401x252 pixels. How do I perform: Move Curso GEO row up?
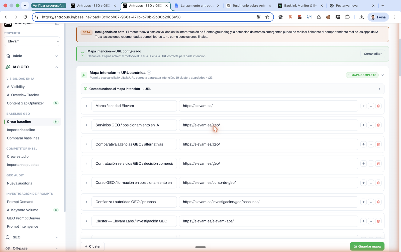tap(363, 183)
